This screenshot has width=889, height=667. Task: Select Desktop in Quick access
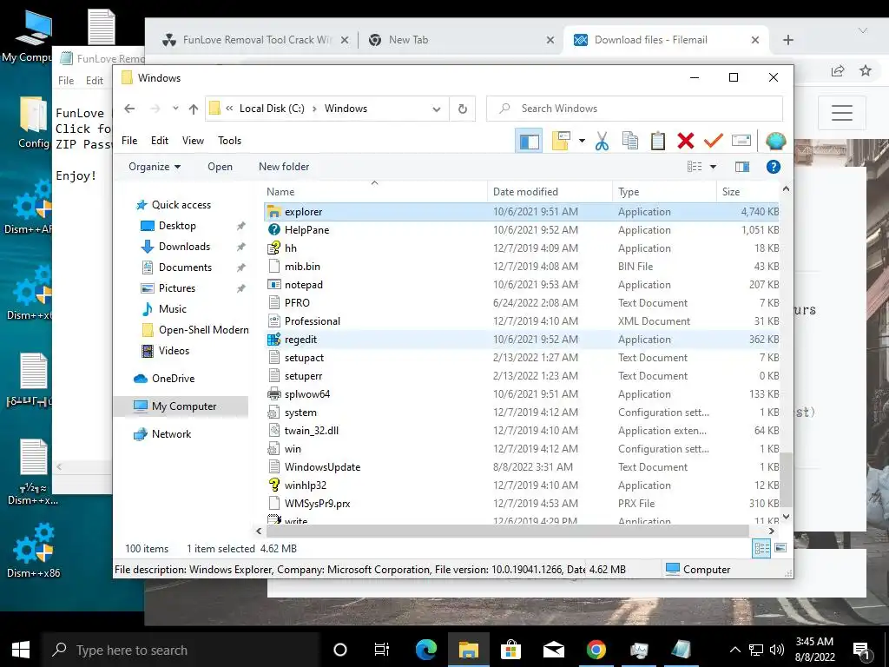[x=177, y=226]
